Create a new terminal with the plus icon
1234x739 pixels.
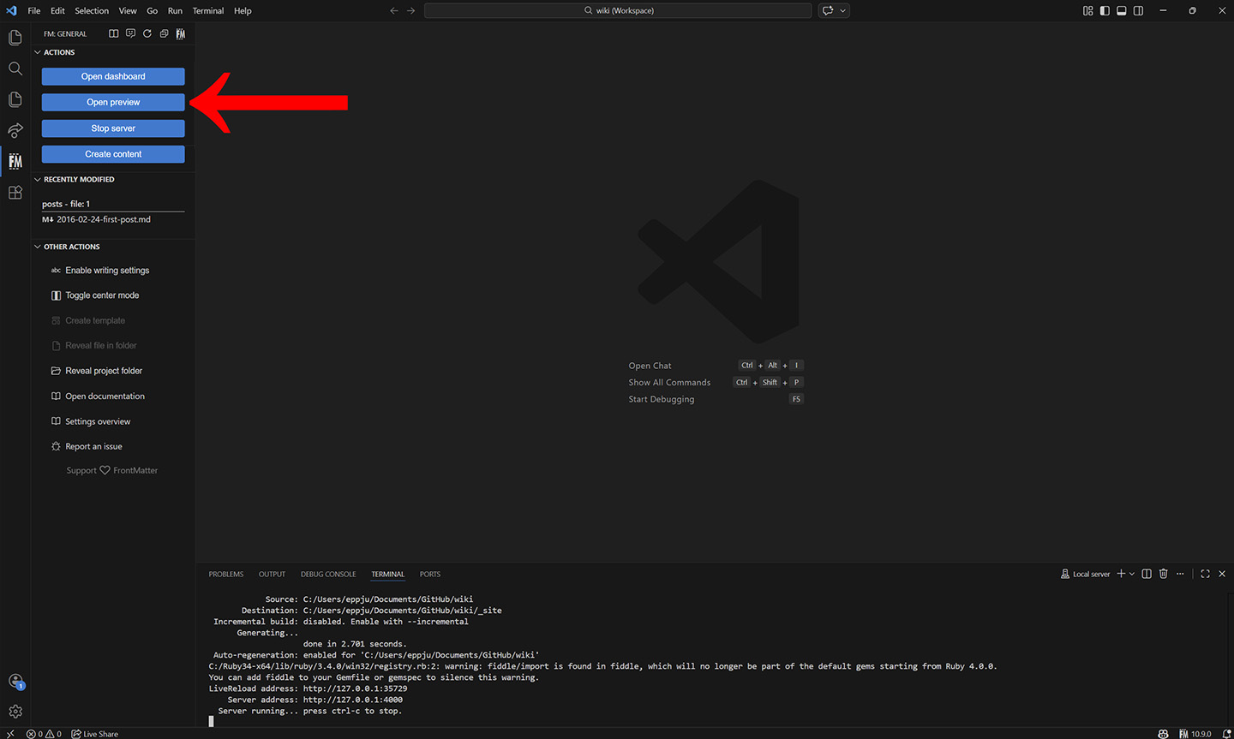tap(1121, 574)
